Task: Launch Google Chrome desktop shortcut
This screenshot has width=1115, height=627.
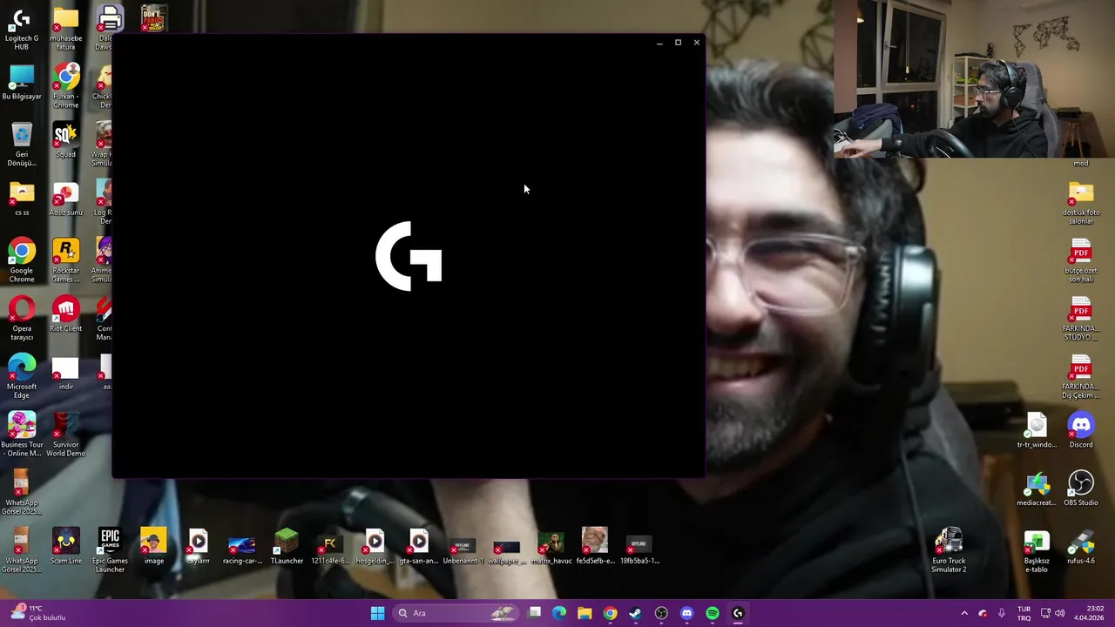Action: pyautogui.click(x=22, y=260)
